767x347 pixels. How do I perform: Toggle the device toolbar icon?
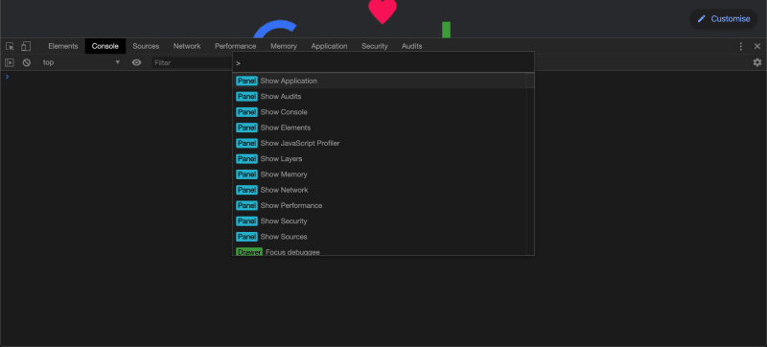click(26, 46)
